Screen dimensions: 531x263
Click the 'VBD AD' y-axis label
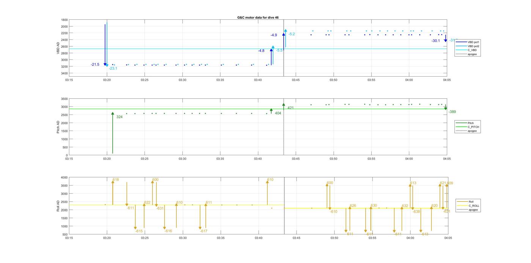(x=58, y=48)
